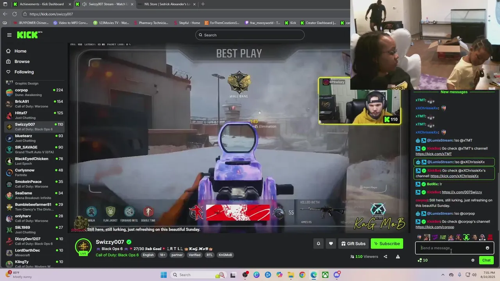
Task: Open corpop's channel in the sidebar
Action: [x=34, y=92]
